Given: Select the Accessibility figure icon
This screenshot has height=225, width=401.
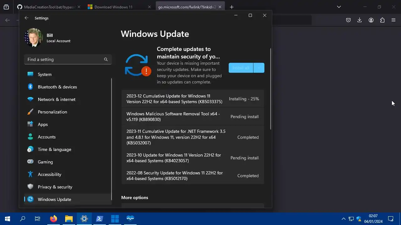Looking at the screenshot, I should tap(30, 174).
